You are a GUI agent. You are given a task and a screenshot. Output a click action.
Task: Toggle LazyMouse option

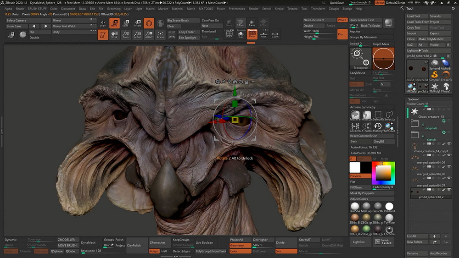coord(360,73)
